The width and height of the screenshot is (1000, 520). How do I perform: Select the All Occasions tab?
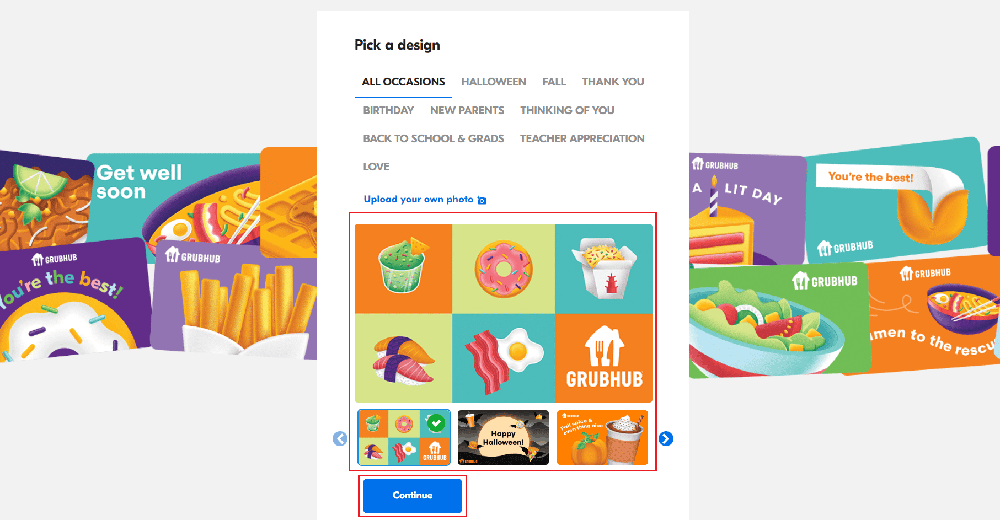tap(403, 82)
